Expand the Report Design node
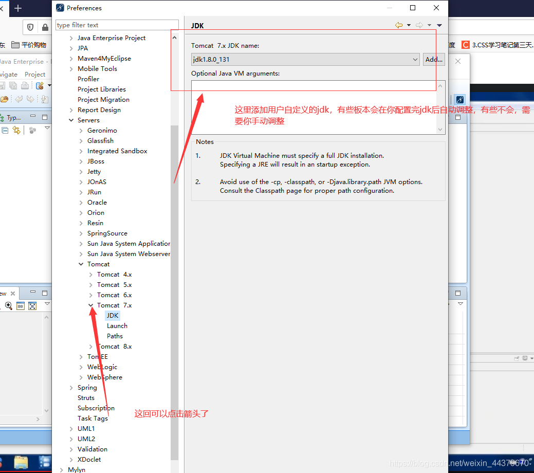Image resolution: width=534 pixels, height=473 pixels. click(71, 110)
